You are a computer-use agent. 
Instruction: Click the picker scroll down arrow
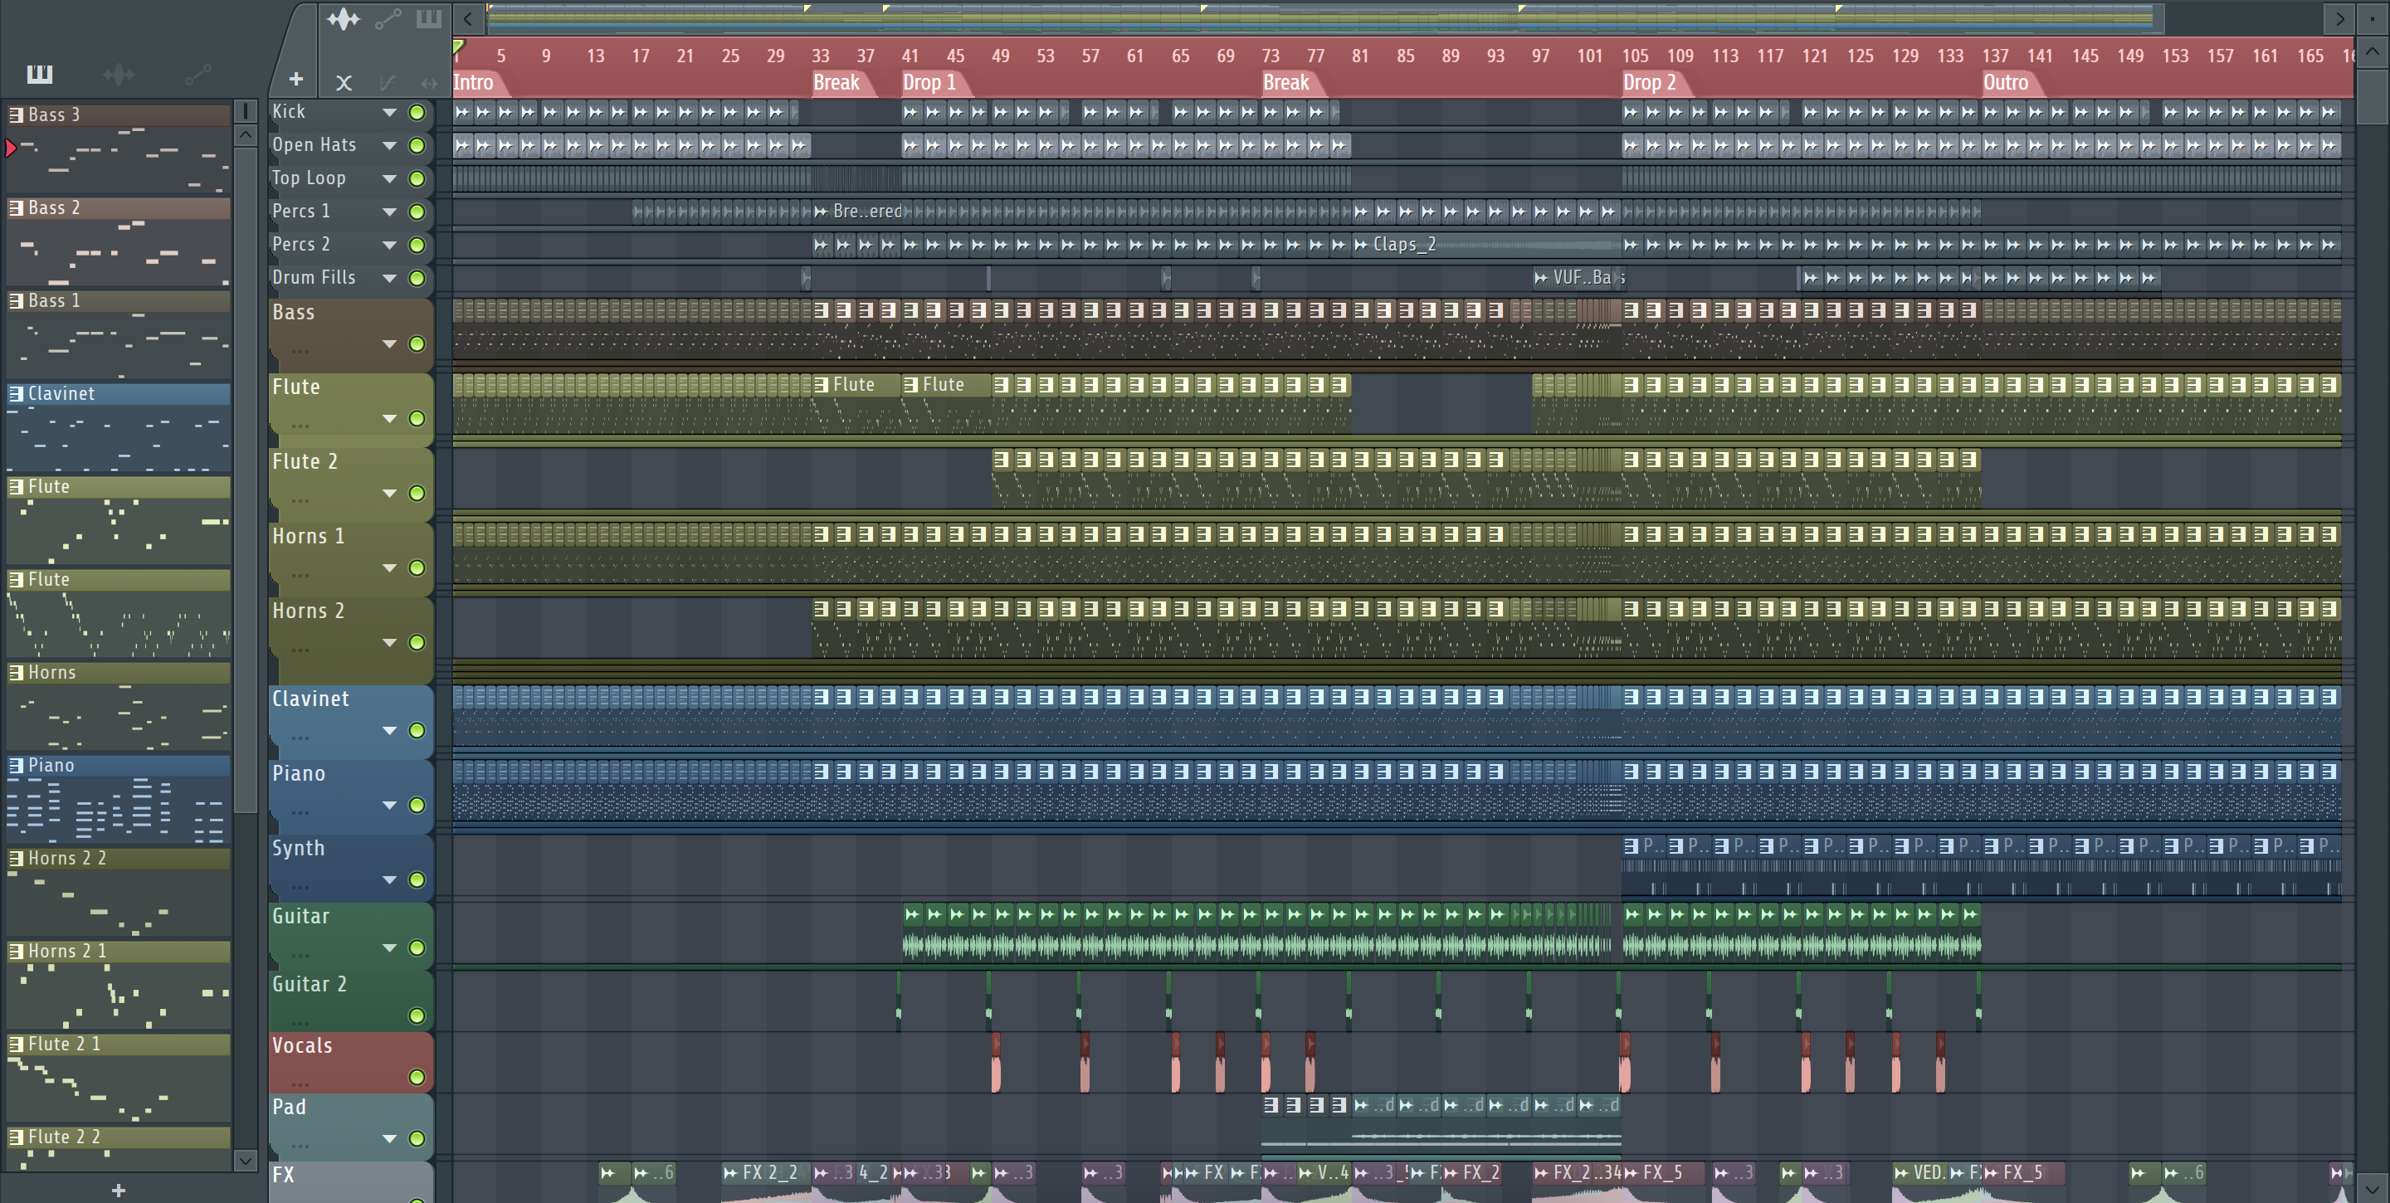(x=245, y=1161)
